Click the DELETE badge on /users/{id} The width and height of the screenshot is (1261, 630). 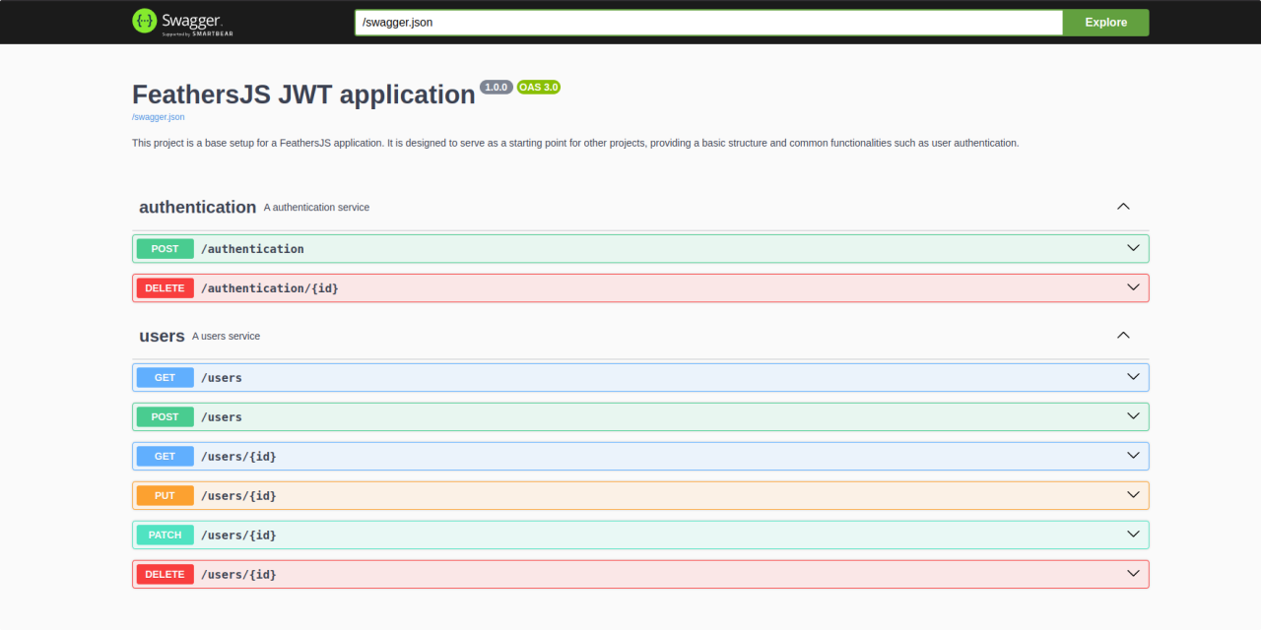[x=165, y=574]
